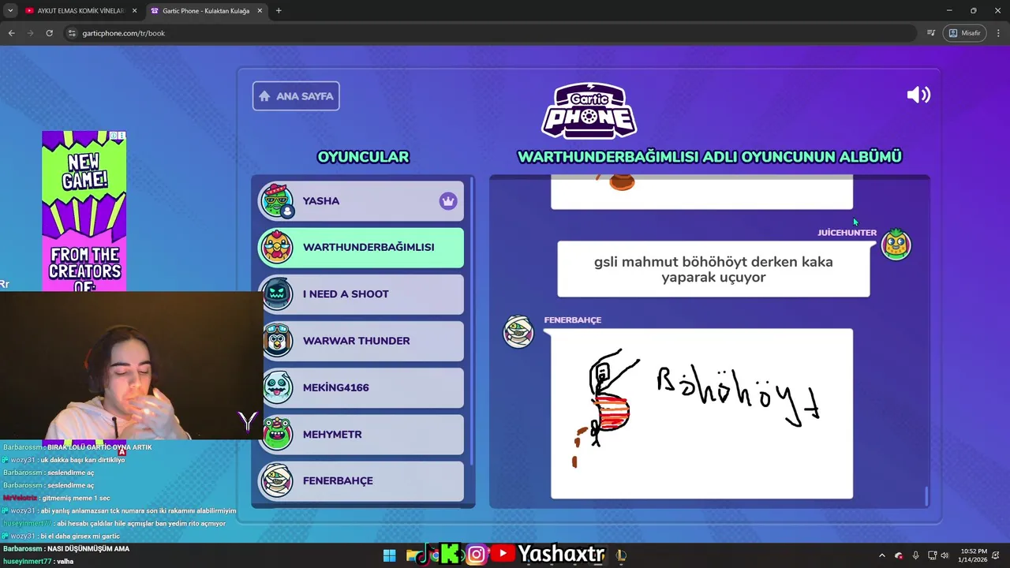Switch to the Gartic Phone tab

(205, 11)
